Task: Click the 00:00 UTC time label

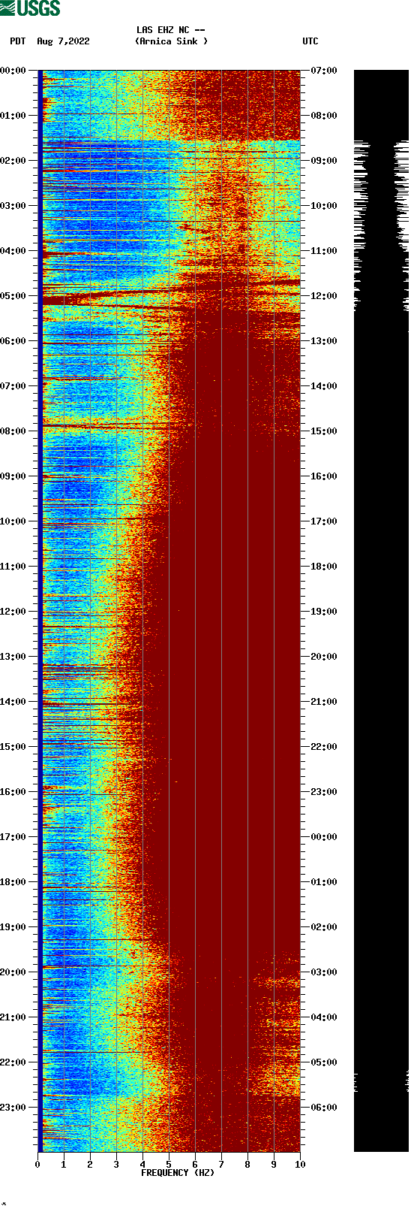Action: [324, 837]
